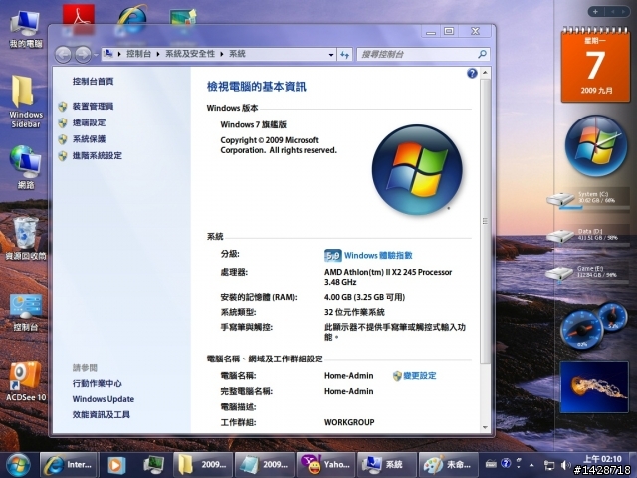
Task: Open address bar history dropdown
Action: tap(331, 55)
